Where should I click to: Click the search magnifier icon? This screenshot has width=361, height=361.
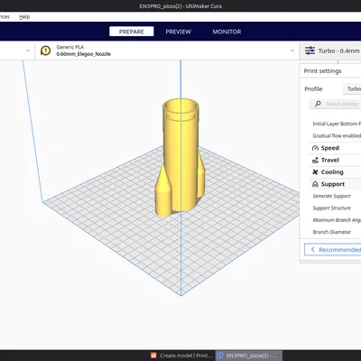(x=318, y=104)
